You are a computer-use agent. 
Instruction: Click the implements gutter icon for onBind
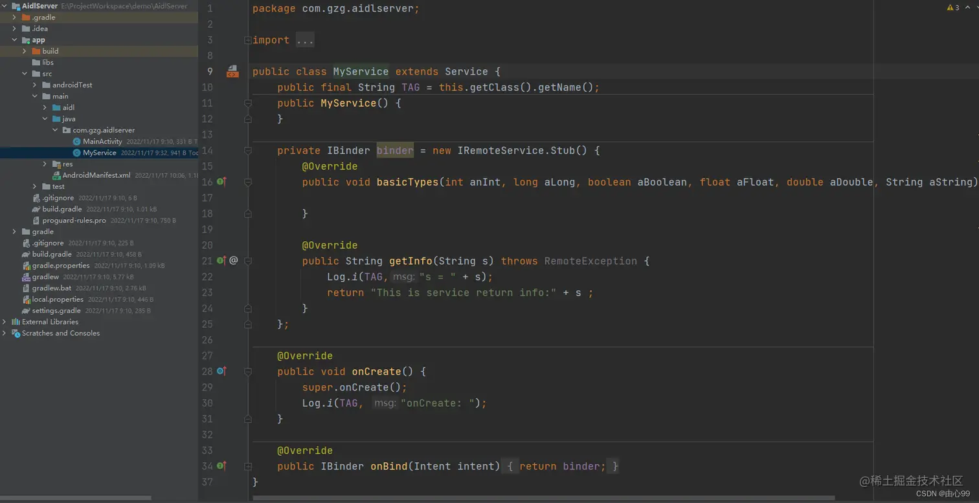coord(221,466)
